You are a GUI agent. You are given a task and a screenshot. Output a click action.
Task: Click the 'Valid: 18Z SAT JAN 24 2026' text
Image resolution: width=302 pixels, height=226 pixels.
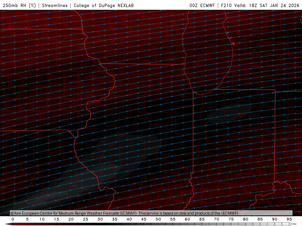point(267,5)
